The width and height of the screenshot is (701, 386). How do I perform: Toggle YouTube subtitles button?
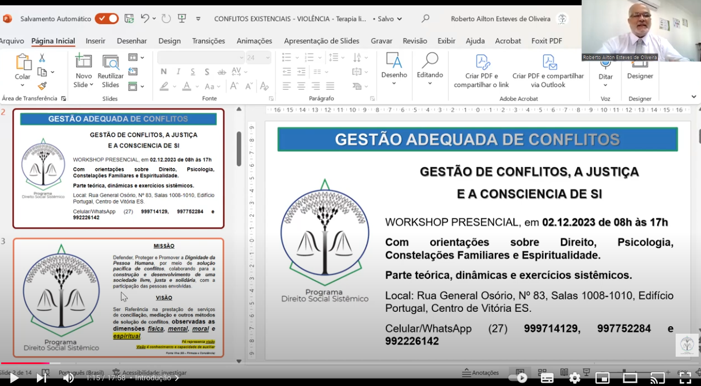pos(547,378)
